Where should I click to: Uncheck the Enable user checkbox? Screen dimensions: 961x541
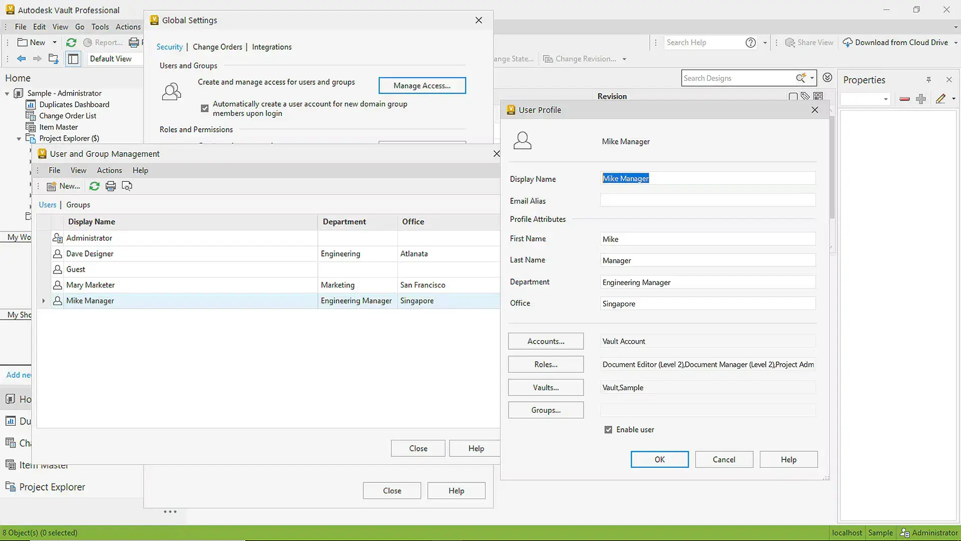point(608,430)
